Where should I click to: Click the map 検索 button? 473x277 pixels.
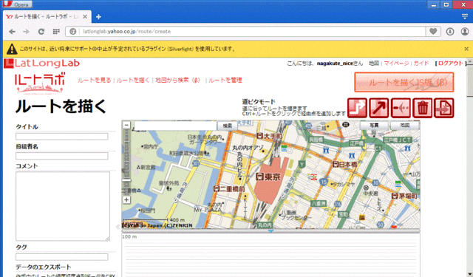pyautogui.click(x=228, y=126)
